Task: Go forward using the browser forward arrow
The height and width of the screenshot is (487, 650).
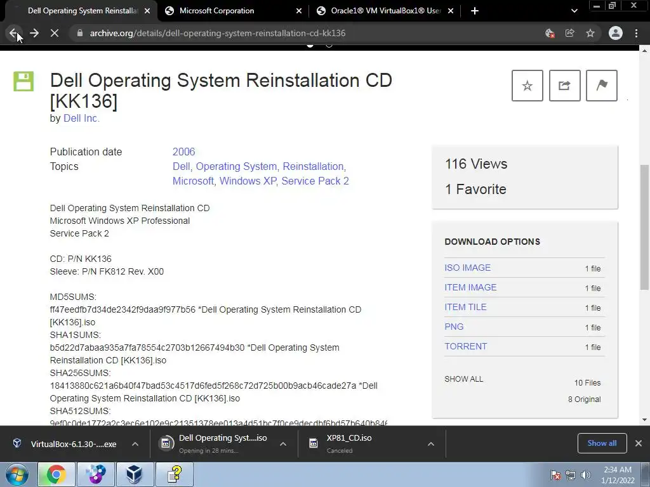Action: click(x=34, y=33)
